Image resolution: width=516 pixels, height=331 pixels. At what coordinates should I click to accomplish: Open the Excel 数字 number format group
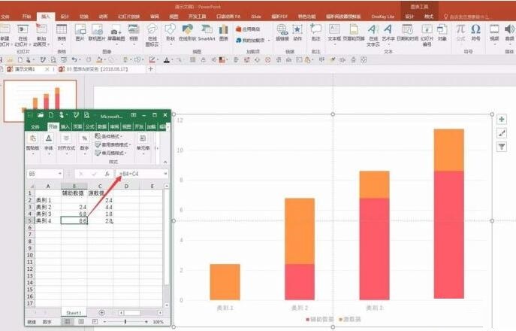click(x=85, y=144)
